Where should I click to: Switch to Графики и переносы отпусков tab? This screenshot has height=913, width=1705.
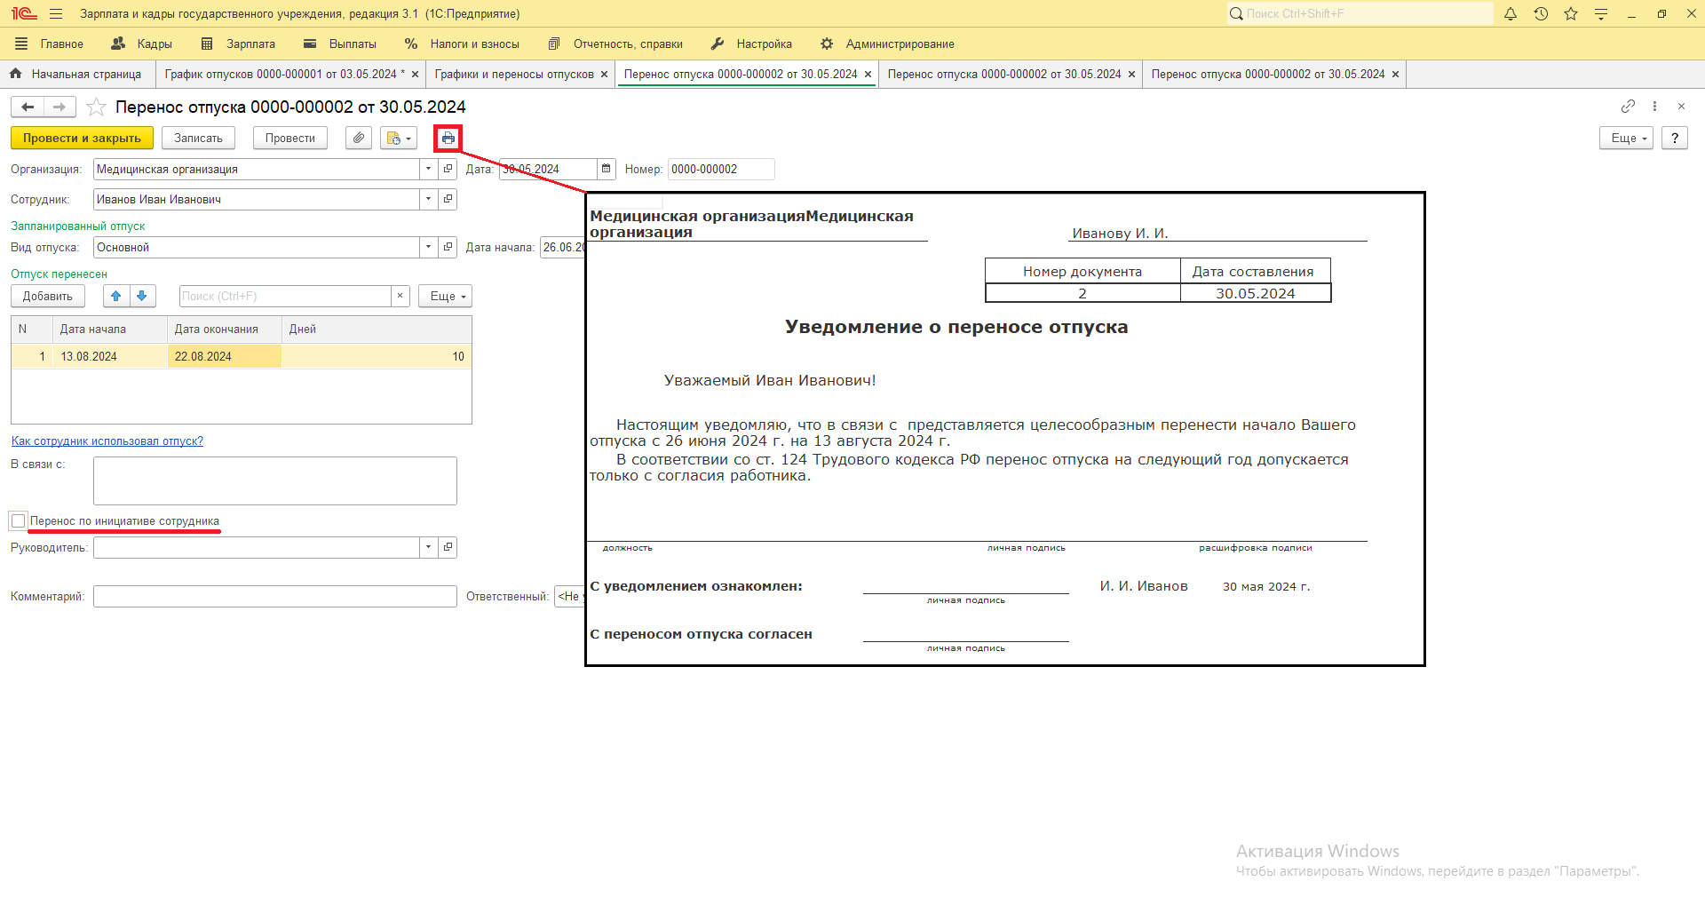coord(514,75)
